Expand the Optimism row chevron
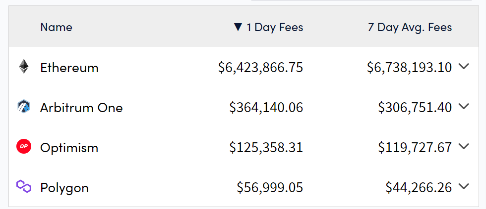This screenshot has height=209, width=486. [x=464, y=146]
